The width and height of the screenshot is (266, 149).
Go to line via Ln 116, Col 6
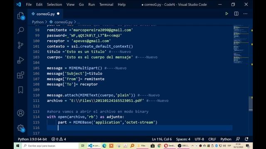coord(162,139)
